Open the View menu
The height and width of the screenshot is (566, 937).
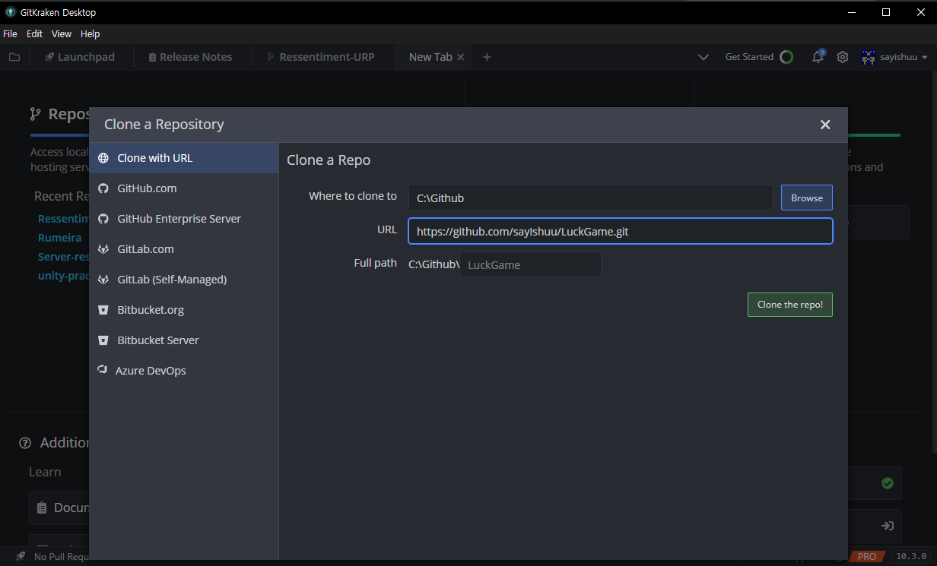click(x=62, y=34)
